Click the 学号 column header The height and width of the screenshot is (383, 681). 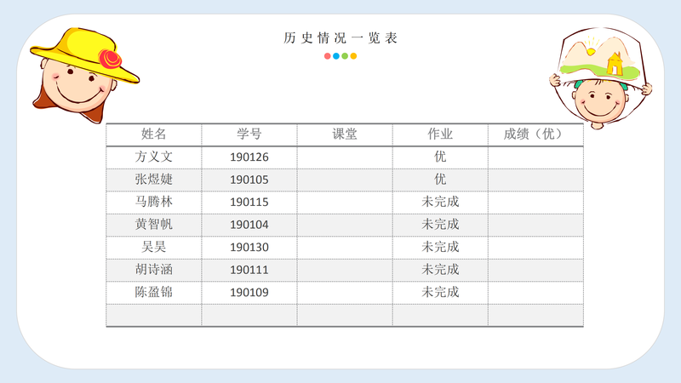click(x=249, y=134)
